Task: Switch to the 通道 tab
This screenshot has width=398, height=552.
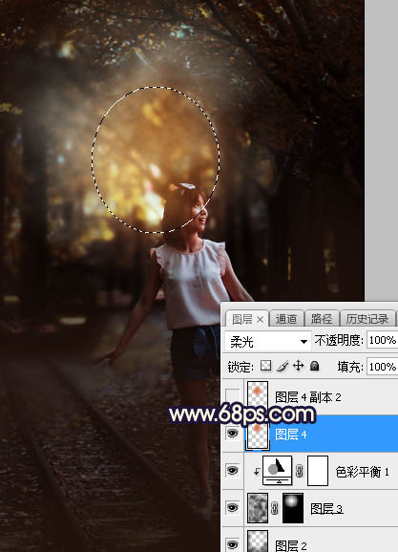Action: pos(286,319)
